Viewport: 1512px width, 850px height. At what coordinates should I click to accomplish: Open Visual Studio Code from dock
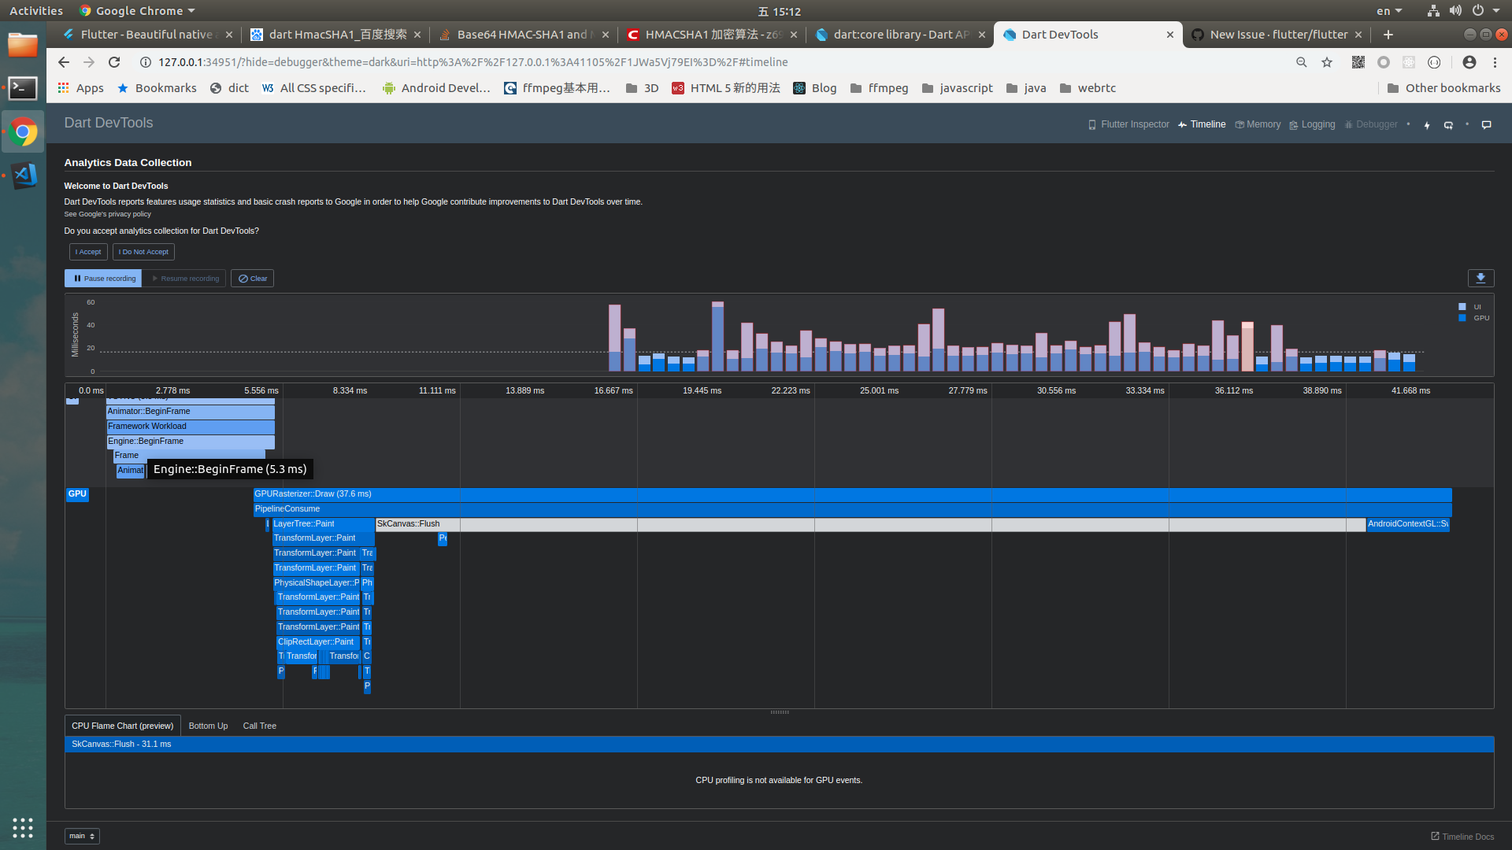click(23, 175)
